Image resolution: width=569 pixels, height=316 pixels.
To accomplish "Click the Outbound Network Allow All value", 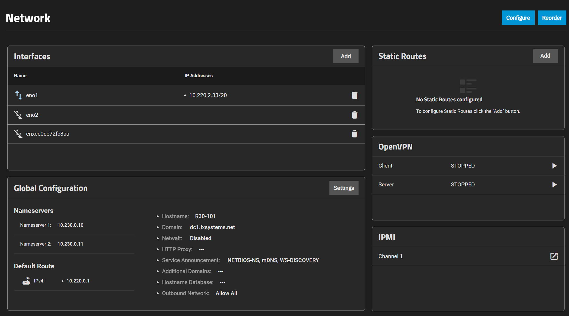I will click(x=226, y=293).
